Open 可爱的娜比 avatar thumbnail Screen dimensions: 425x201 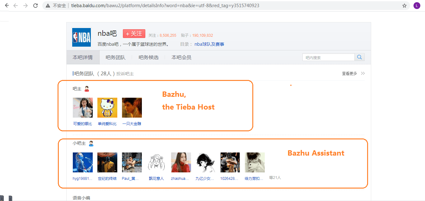coord(83,108)
